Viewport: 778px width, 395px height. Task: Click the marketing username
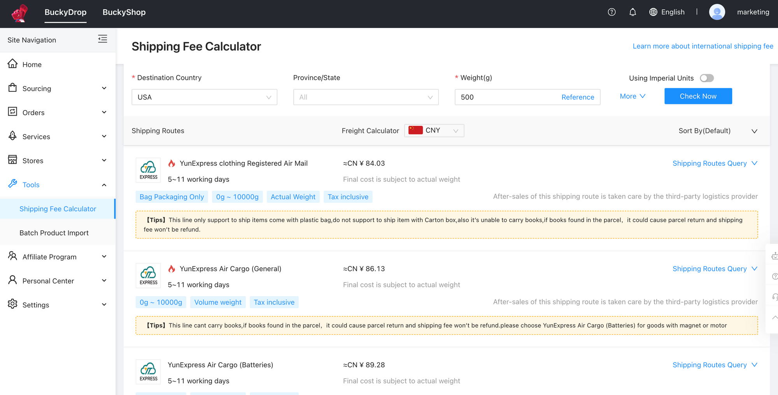point(753,12)
